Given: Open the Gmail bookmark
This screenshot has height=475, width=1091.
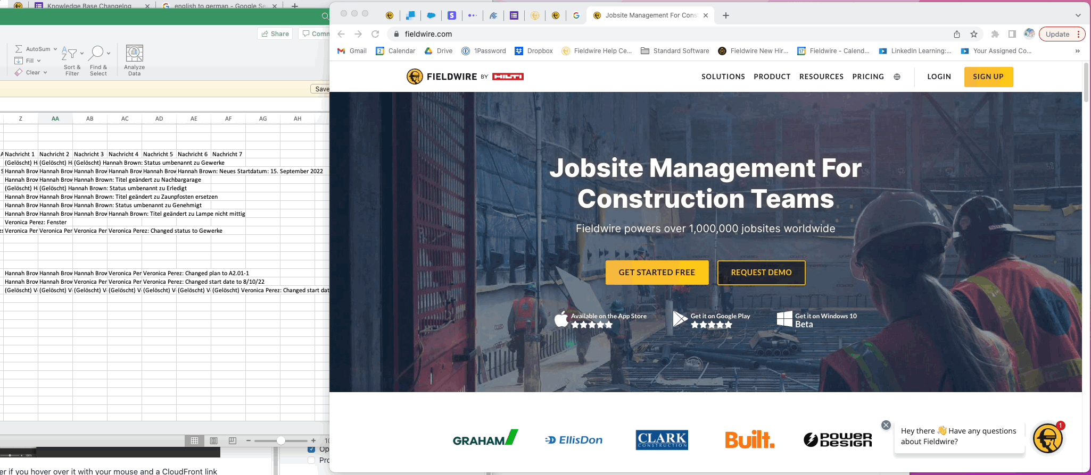Looking at the screenshot, I should pyautogui.click(x=352, y=51).
